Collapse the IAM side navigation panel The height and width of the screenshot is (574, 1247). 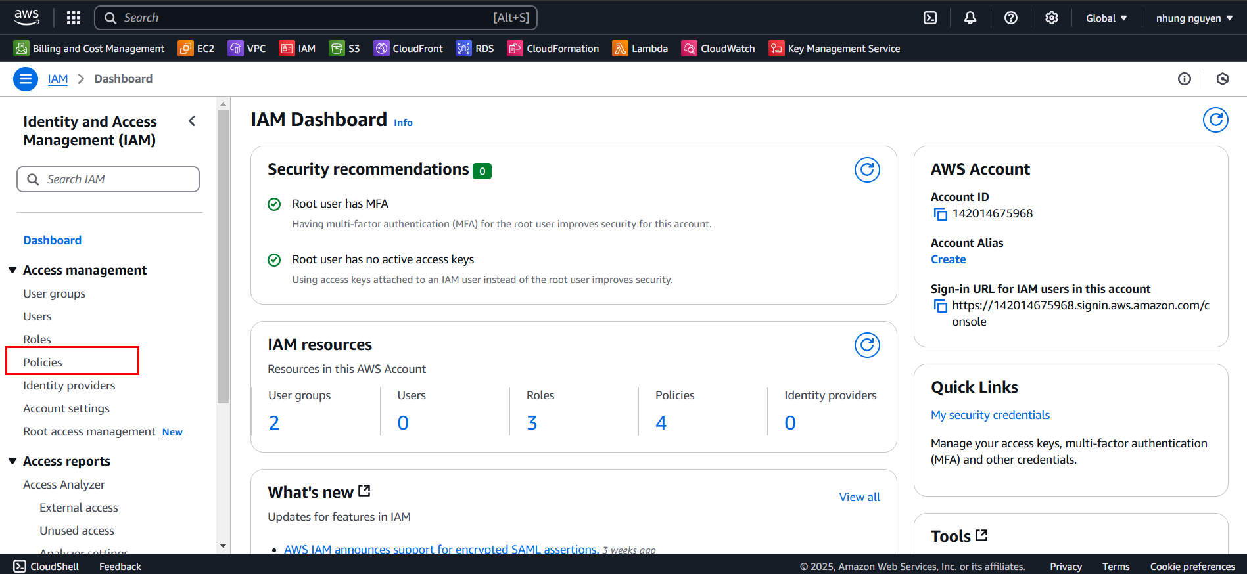coord(192,121)
